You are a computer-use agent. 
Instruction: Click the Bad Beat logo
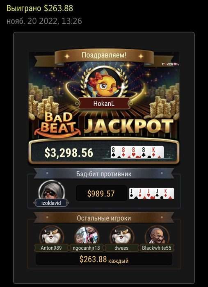57,125
